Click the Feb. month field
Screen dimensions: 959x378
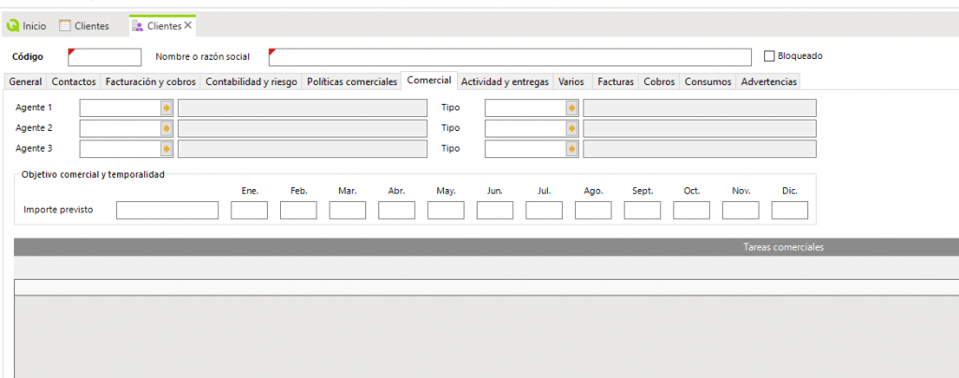[x=299, y=211]
